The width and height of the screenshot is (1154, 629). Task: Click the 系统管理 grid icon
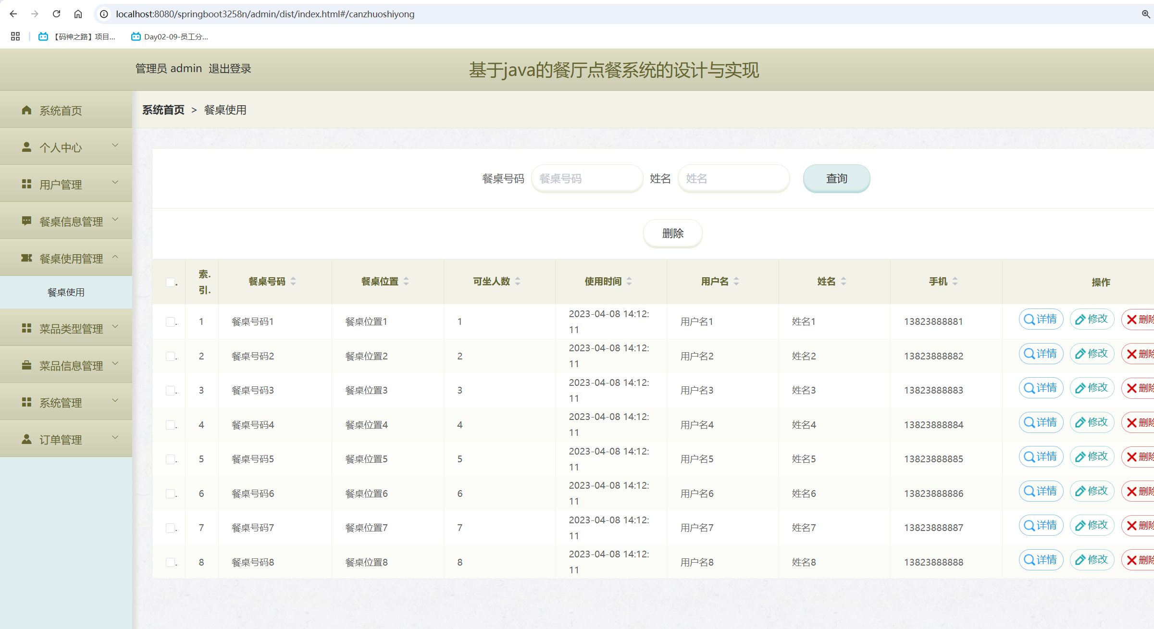[26, 402]
